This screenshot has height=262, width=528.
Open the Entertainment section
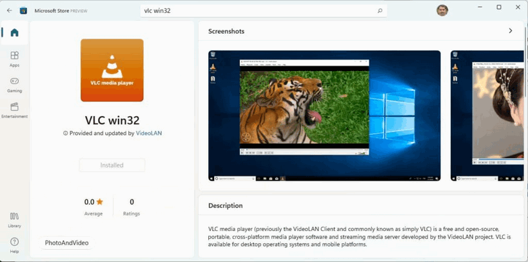click(x=14, y=110)
